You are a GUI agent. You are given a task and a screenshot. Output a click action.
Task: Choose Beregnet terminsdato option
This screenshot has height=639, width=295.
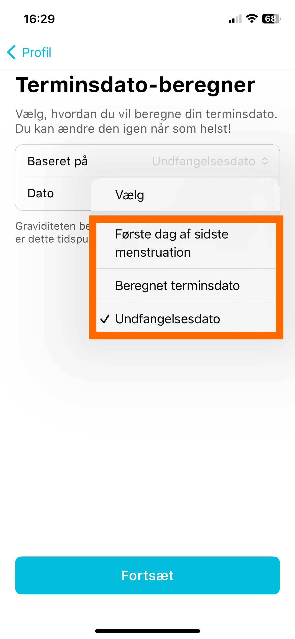[x=186, y=285]
